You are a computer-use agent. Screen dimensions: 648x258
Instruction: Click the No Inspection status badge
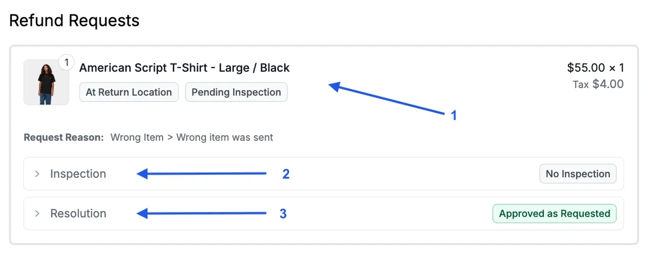click(x=578, y=174)
